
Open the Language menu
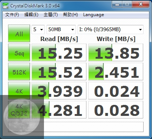93,15
